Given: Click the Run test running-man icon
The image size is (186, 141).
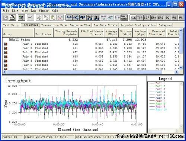Looking at the screenshot, I should (21, 17).
